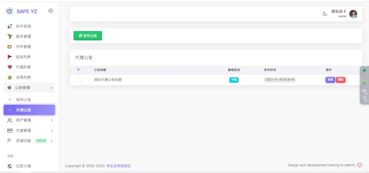Open the Admin user avatar
369x173 pixels.
(x=353, y=14)
